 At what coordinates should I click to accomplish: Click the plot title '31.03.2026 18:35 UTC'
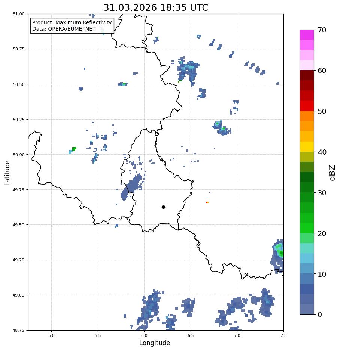156,7
